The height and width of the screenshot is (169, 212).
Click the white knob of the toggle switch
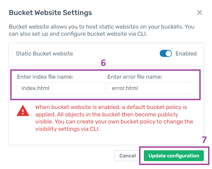tap(168, 54)
